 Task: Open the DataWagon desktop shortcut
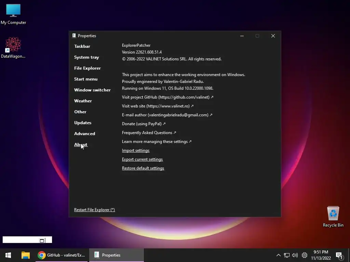(13, 48)
